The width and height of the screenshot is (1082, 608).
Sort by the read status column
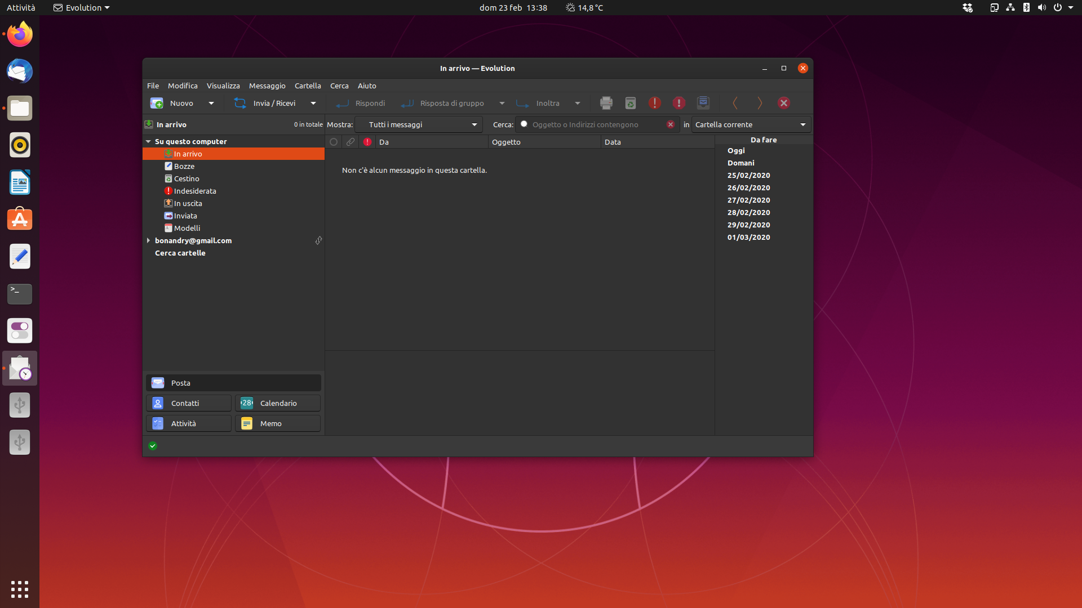tap(334, 142)
